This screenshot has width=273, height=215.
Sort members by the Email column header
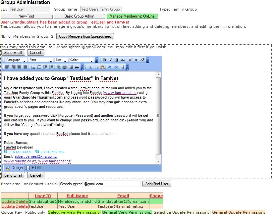tap(123, 196)
